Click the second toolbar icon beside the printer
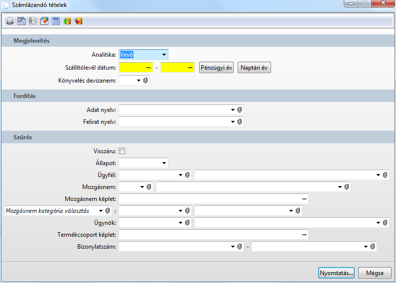Image resolution: width=396 pixels, height=283 pixels. click(21, 21)
